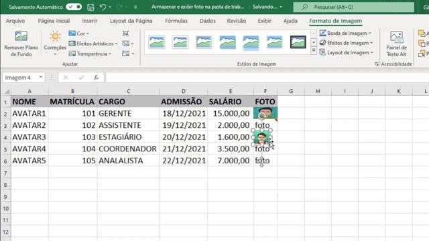
Task: Select the cell containing ANALALISTA
Action: pyautogui.click(x=128, y=161)
